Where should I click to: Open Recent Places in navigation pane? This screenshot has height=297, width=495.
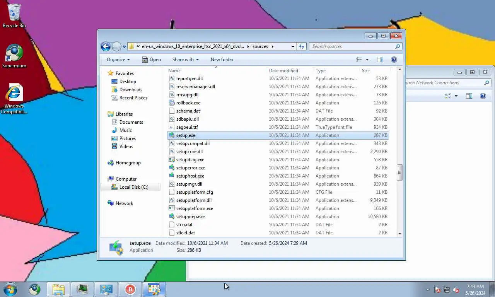pos(133,98)
